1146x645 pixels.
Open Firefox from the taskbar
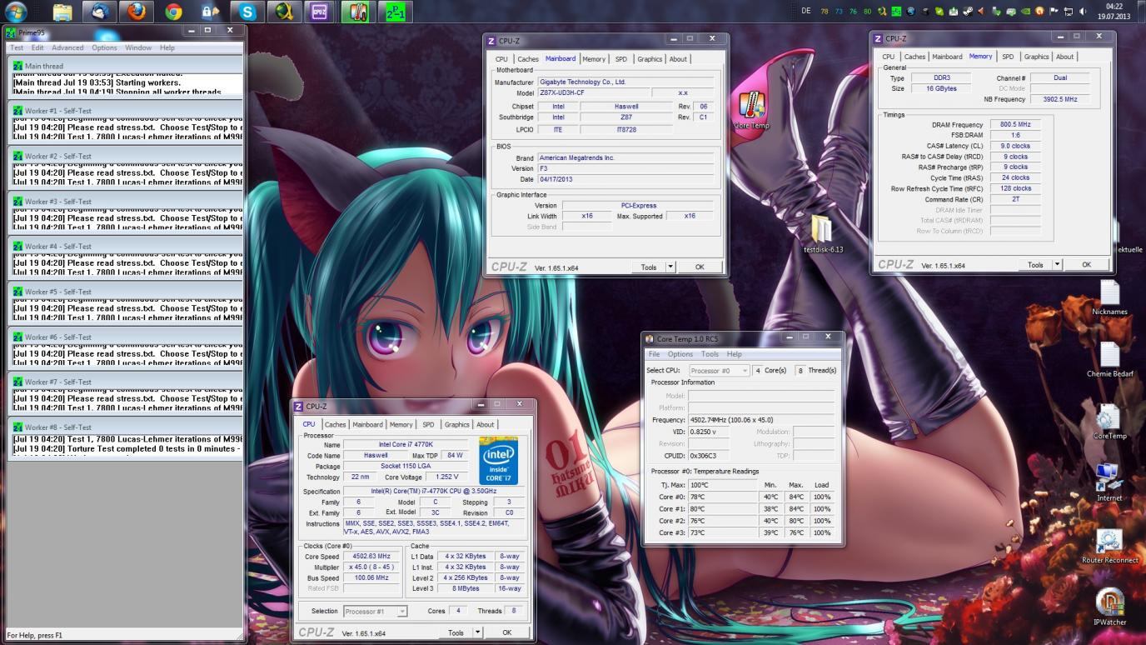[137, 12]
